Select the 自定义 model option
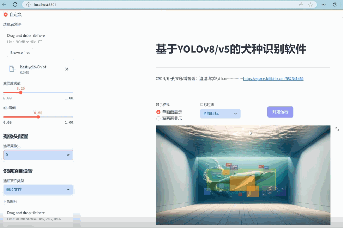This screenshot has height=228, width=343. click(x=5, y=14)
